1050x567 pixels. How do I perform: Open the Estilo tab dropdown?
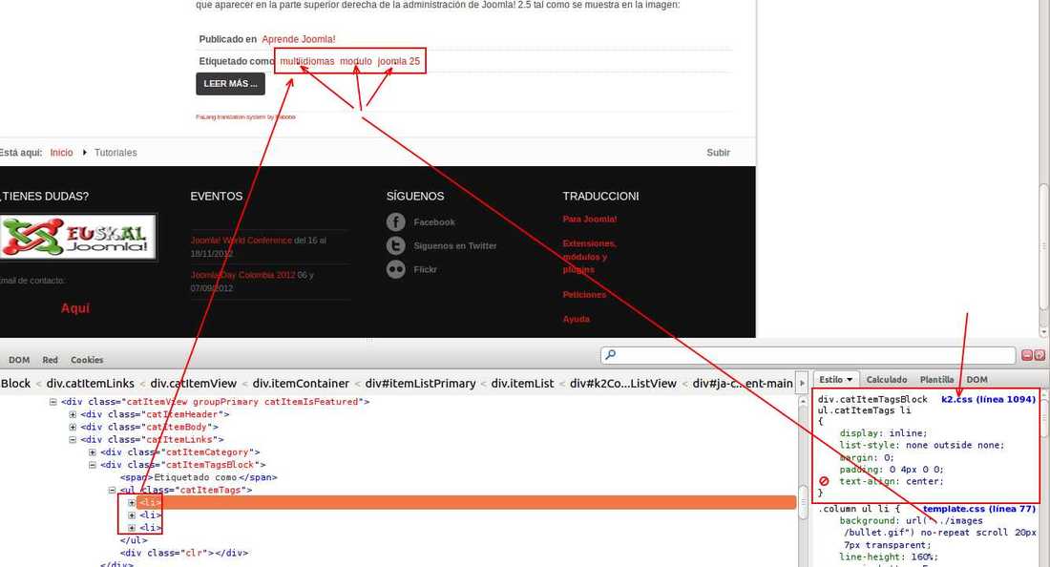point(850,380)
